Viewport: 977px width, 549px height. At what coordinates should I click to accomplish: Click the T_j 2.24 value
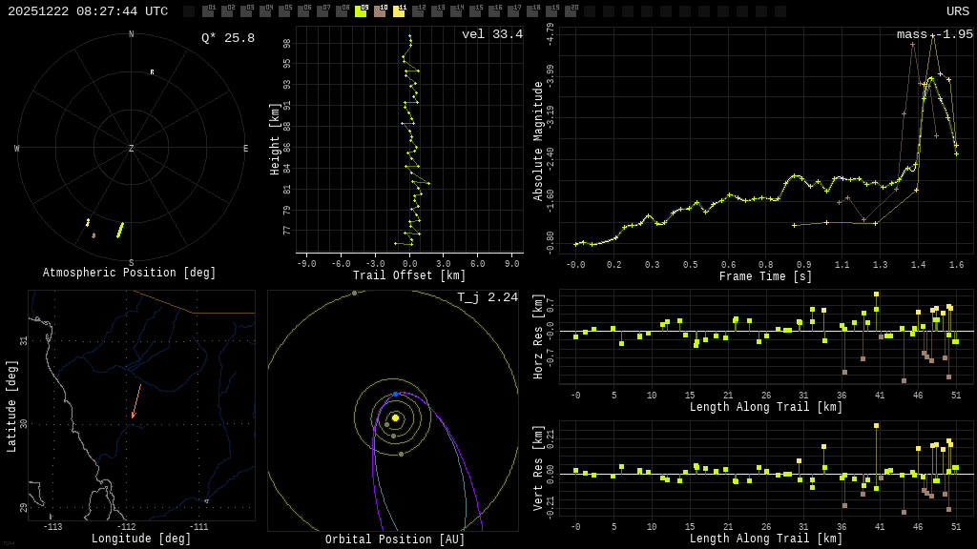tap(487, 298)
